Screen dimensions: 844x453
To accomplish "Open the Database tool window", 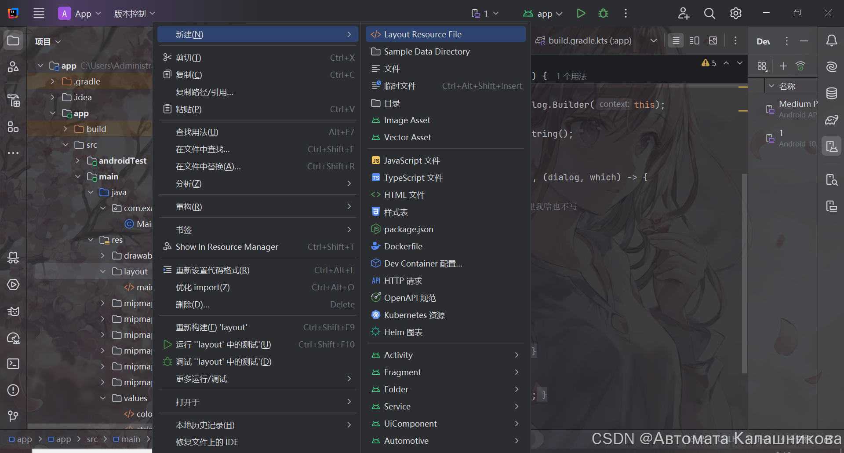I will pyautogui.click(x=832, y=93).
